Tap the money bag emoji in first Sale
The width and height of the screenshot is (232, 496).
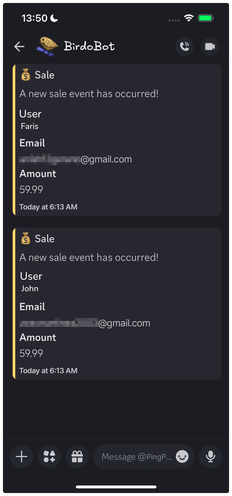coord(26,75)
